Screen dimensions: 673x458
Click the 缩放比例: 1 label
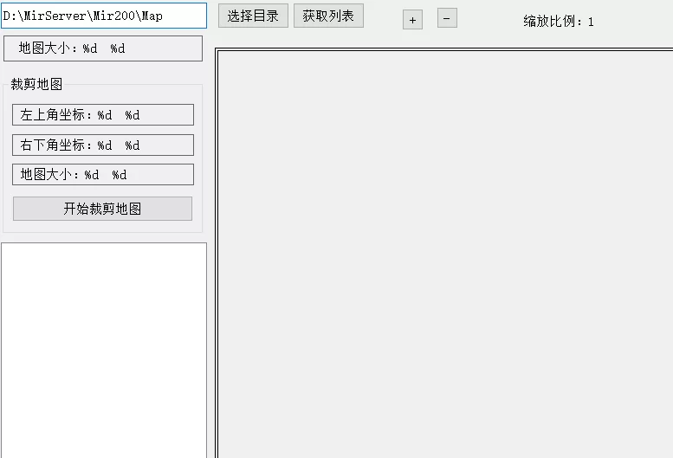(x=559, y=22)
